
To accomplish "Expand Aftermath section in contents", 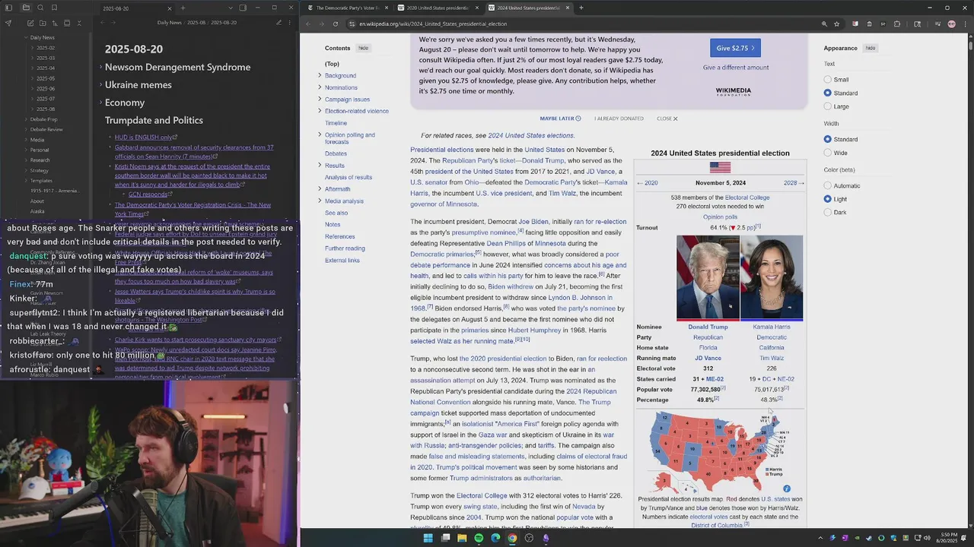I will (x=320, y=188).
